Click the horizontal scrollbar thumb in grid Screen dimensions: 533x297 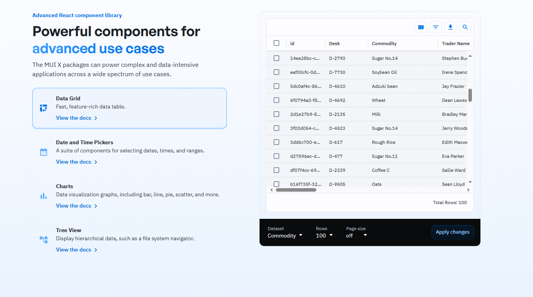(x=296, y=190)
